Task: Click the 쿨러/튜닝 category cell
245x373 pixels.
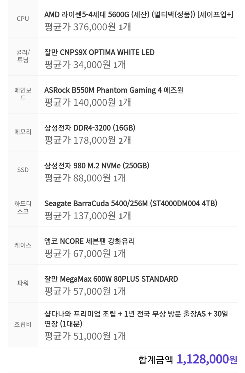Action: (23, 56)
